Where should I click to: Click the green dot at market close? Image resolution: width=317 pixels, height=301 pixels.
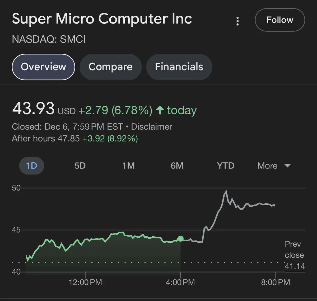point(180,239)
